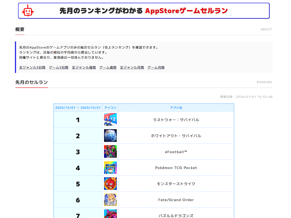This screenshot has height=218, width=291.
Task: Click the アイコン column header
Action: pos(110,108)
